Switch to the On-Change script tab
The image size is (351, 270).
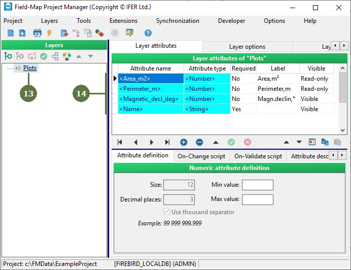click(x=201, y=156)
